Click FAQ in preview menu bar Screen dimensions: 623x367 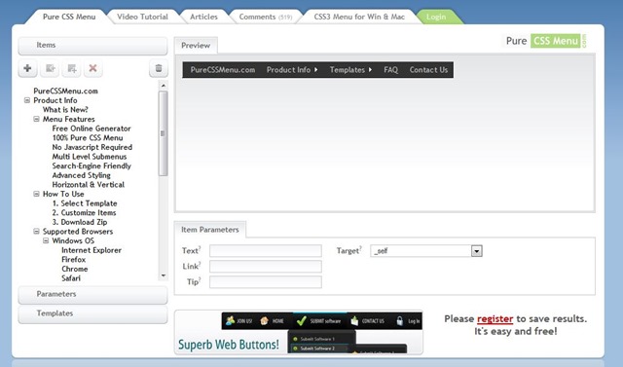coord(390,70)
